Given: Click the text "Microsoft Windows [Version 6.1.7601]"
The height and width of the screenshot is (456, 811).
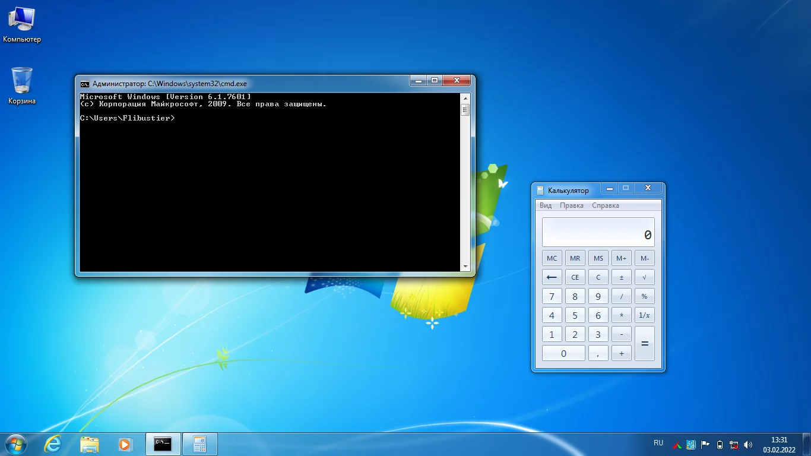Looking at the screenshot, I should click(x=166, y=97).
